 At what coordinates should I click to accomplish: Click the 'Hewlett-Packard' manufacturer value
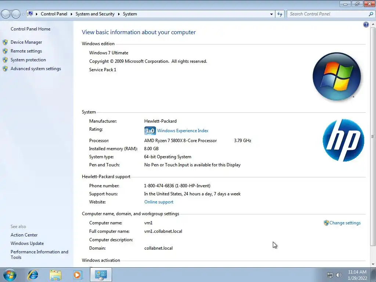[160, 121]
